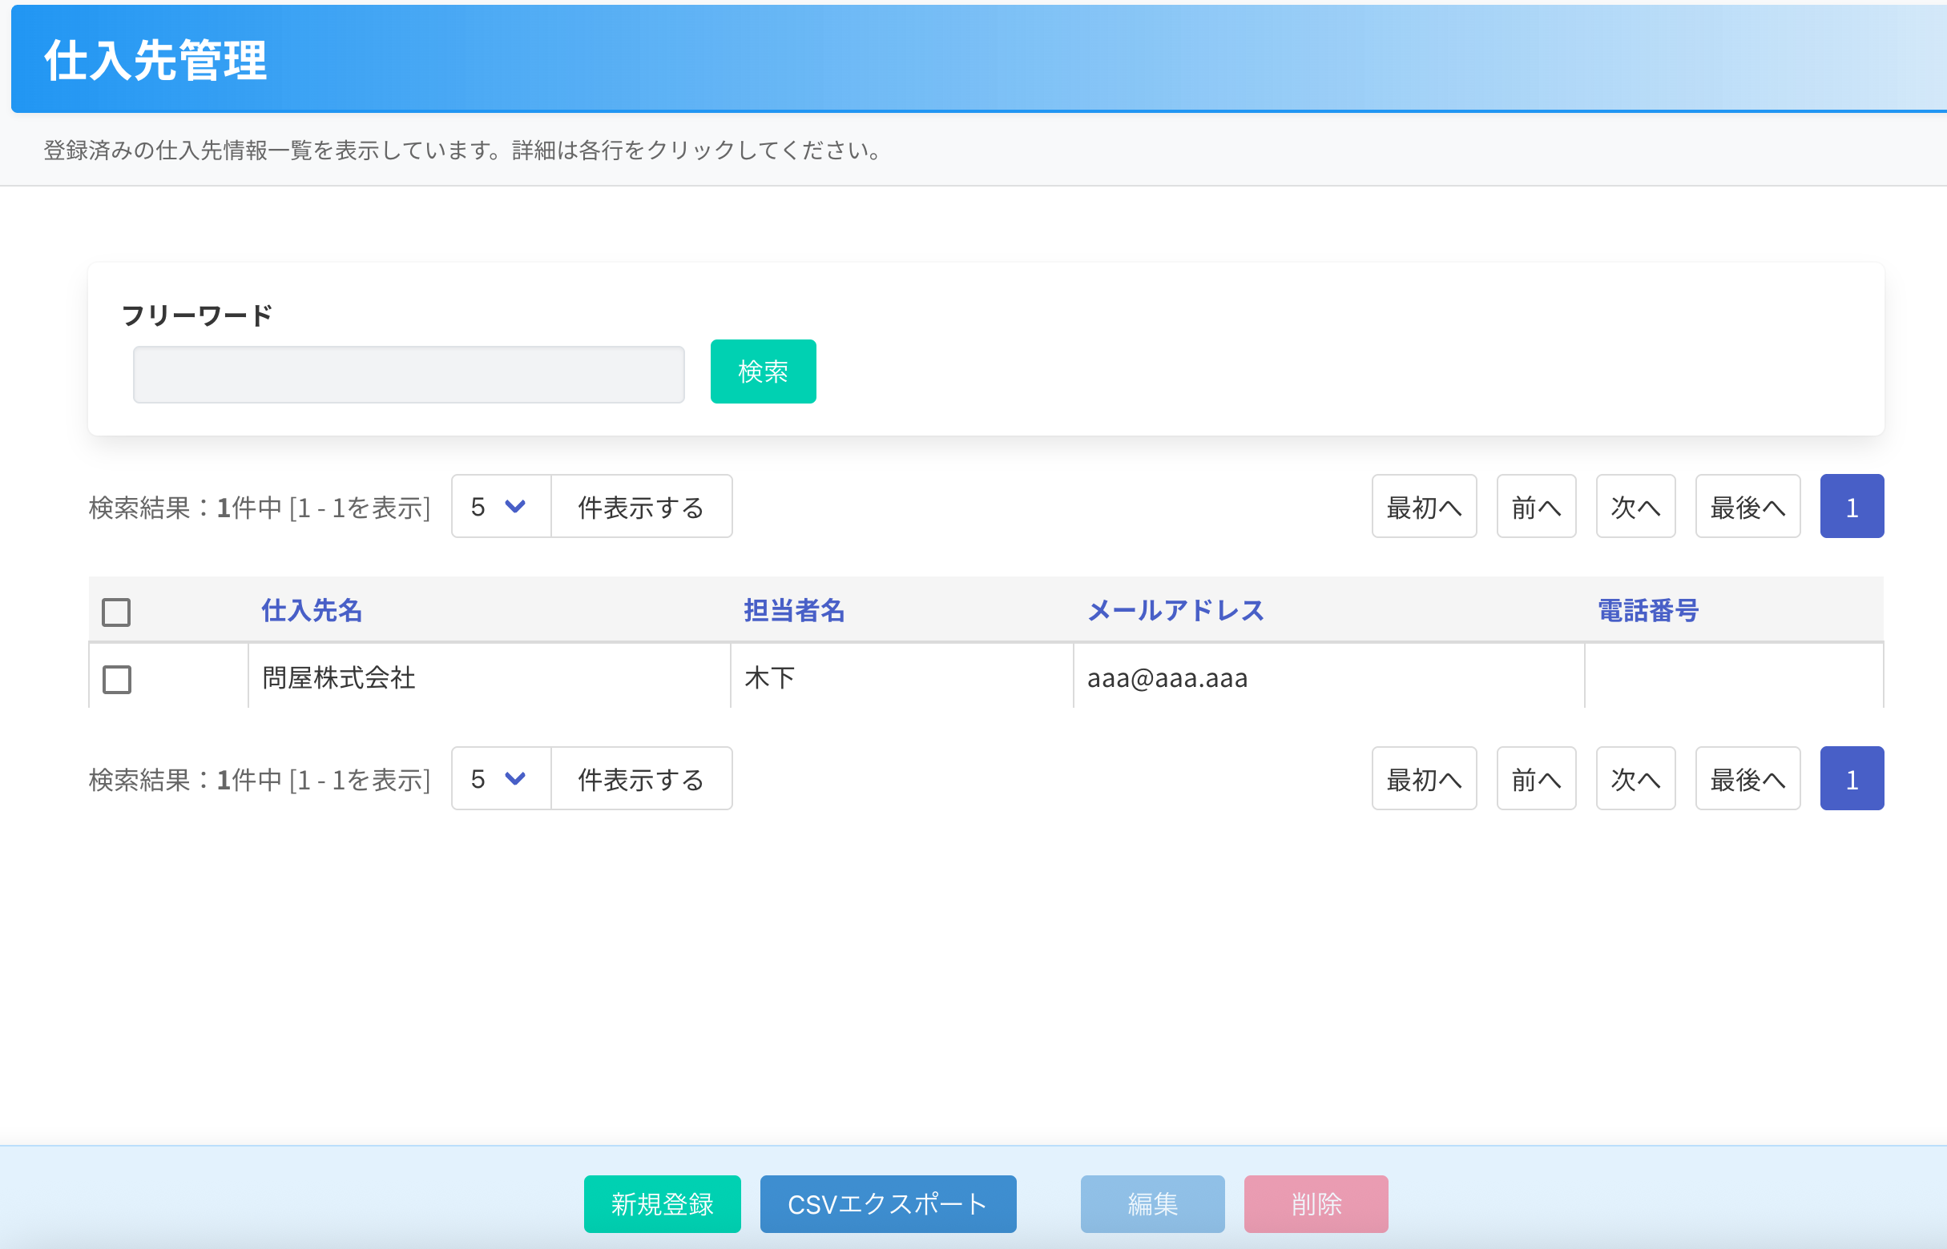Image resolution: width=1947 pixels, height=1249 pixels.
Task: Click the top 件表示する button
Action: [640, 507]
